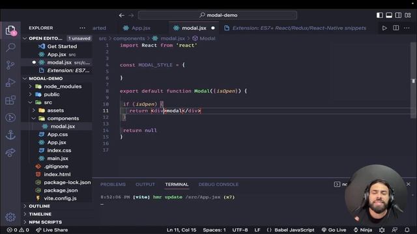The height and width of the screenshot is (234, 417).
Task: Open package-lock.json in the file tree
Action: point(67,182)
